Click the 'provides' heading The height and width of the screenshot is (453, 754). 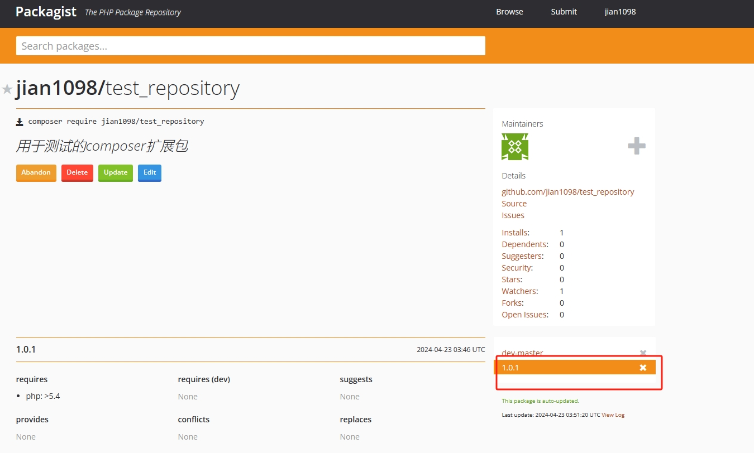[32, 420]
